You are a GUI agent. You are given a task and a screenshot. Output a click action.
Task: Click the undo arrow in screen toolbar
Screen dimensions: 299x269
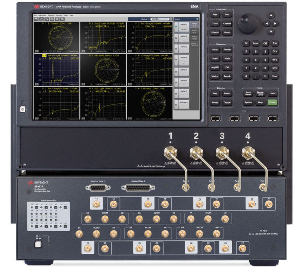[36, 19]
